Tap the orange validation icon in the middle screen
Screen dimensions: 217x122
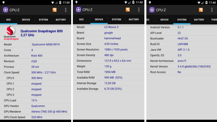[x=128, y=10]
